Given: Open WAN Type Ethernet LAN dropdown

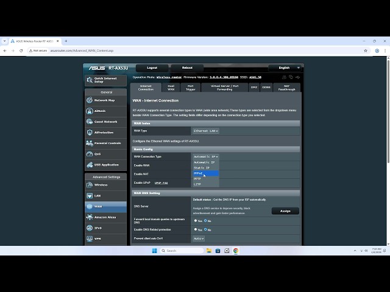Looking at the screenshot, I should point(206,131).
